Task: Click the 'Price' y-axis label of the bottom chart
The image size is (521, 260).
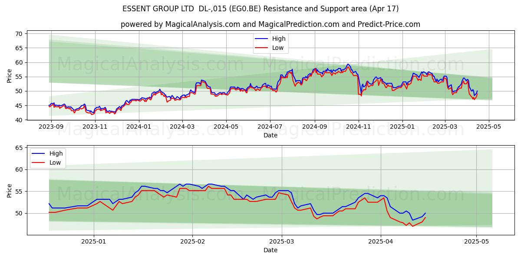Action: point(10,190)
